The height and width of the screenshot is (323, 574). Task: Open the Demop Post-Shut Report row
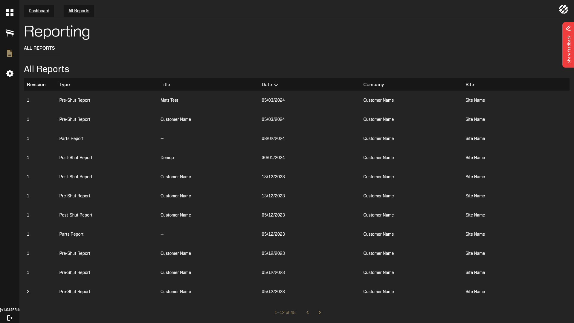(x=167, y=158)
